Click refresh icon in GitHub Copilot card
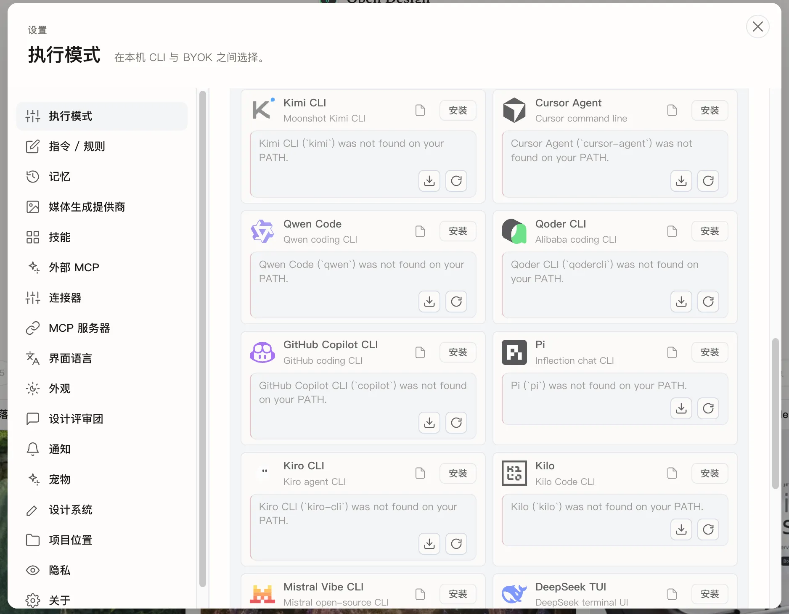Image resolution: width=789 pixels, height=614 pixels. tap(456, 423)
